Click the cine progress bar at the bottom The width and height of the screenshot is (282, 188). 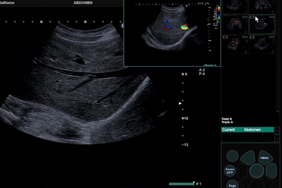[182, 184]
